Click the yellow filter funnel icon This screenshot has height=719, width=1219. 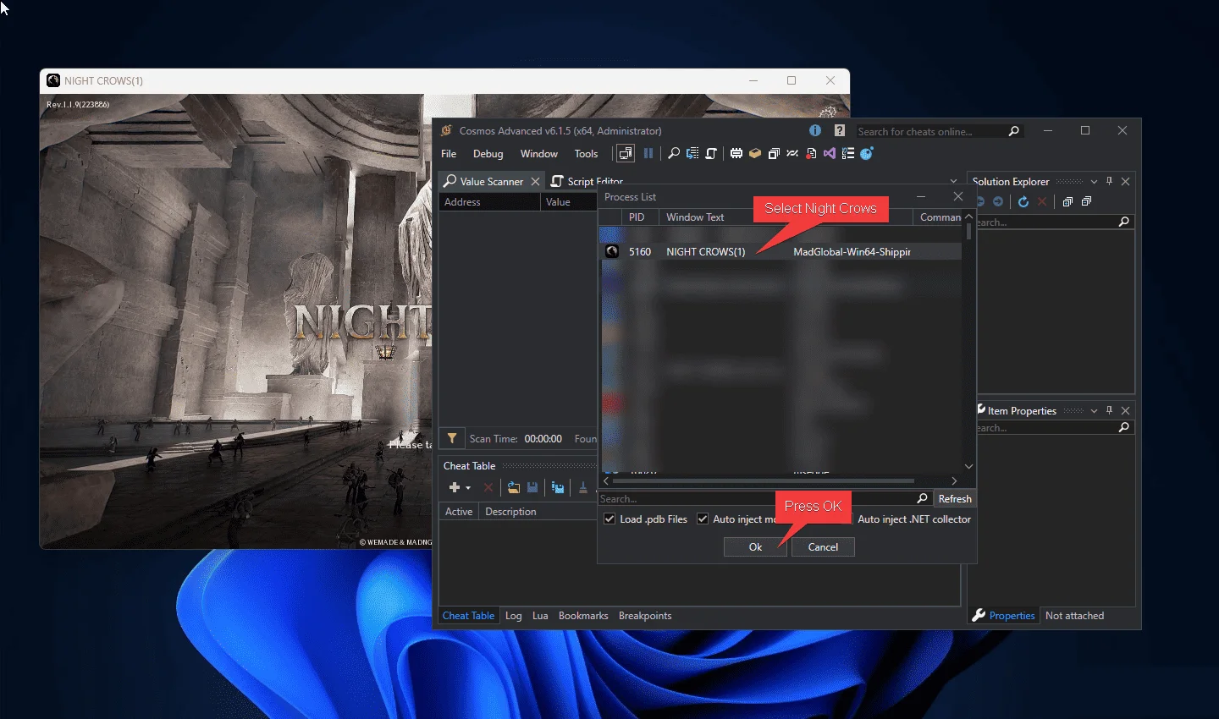[452, 438]
